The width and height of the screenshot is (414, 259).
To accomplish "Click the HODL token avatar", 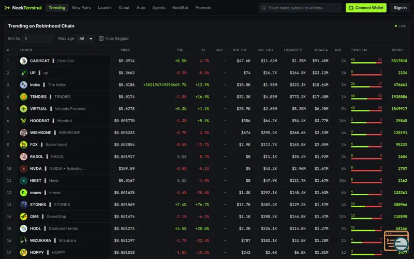I will coord(23,228).
